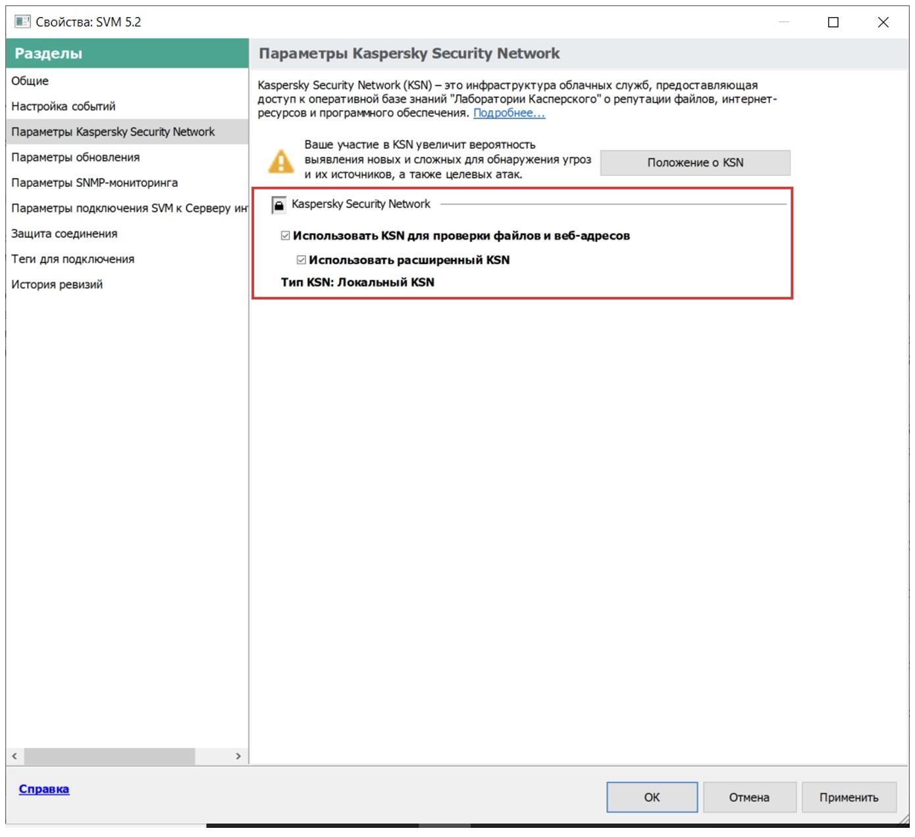Click the sidebar scrollbar right arrow
Image resolution: width=915 pixels, height=837 pixels.
pos(238,756)
